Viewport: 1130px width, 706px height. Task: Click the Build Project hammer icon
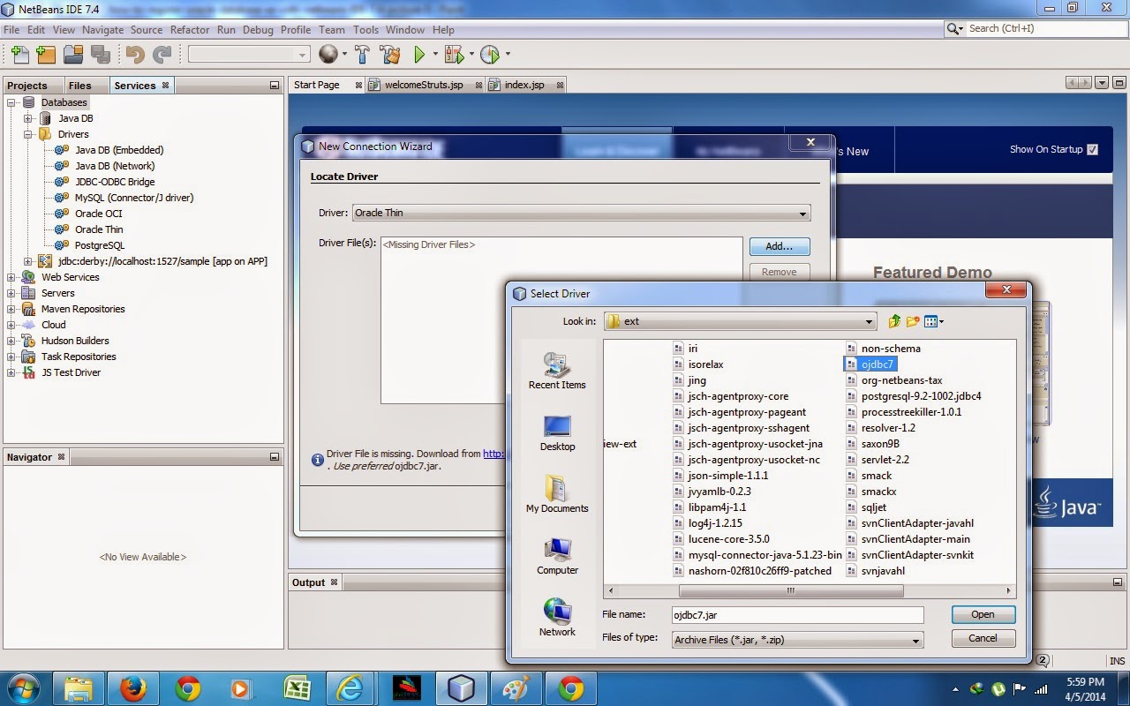[362, 55]
